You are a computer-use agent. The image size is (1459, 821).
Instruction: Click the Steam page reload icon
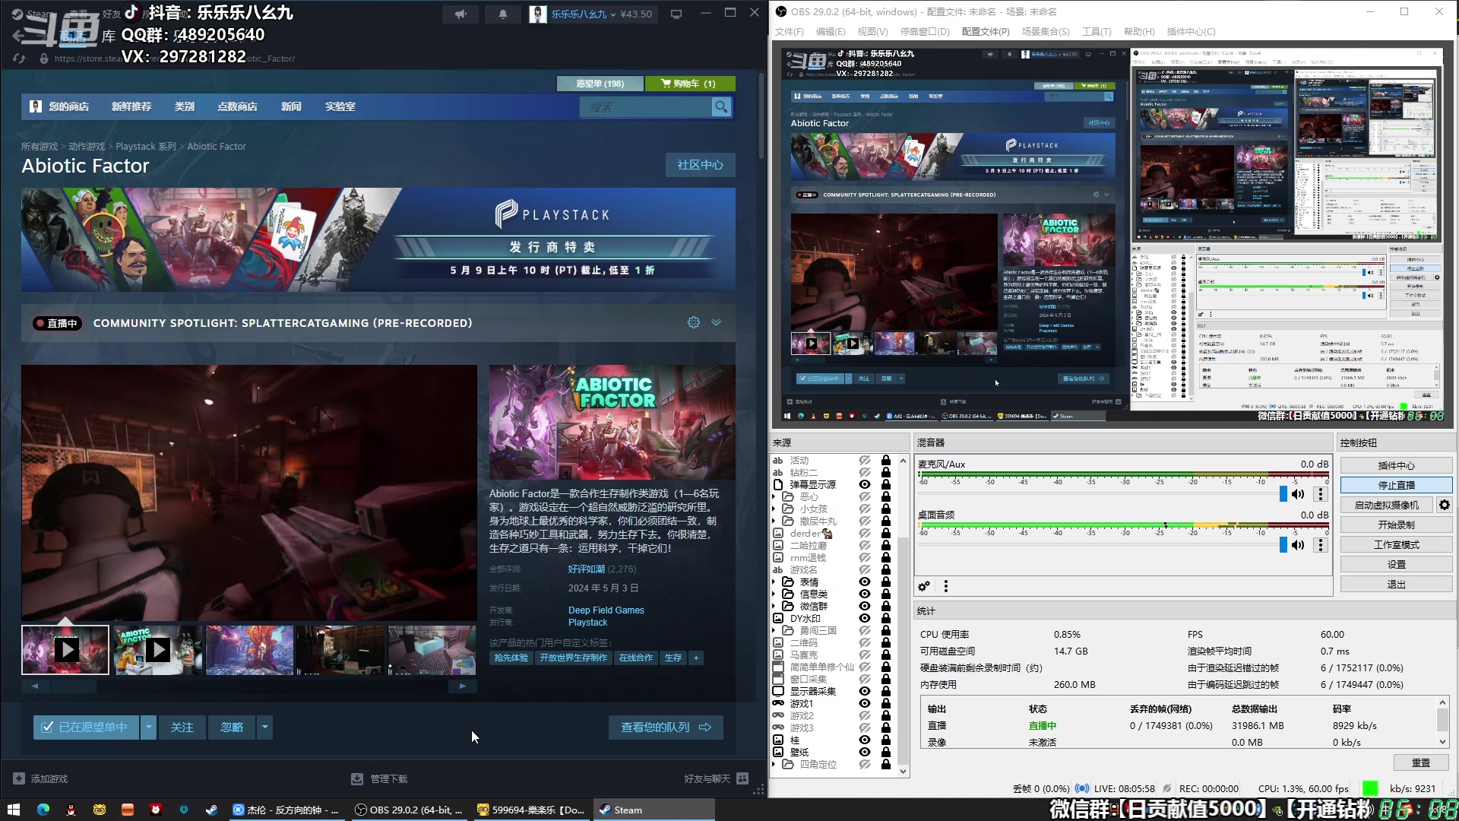[x=19, y=58]
